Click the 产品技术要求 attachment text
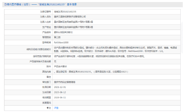This screenshot has height=112, width=183. pyautogui.click(x=60, y=67)
